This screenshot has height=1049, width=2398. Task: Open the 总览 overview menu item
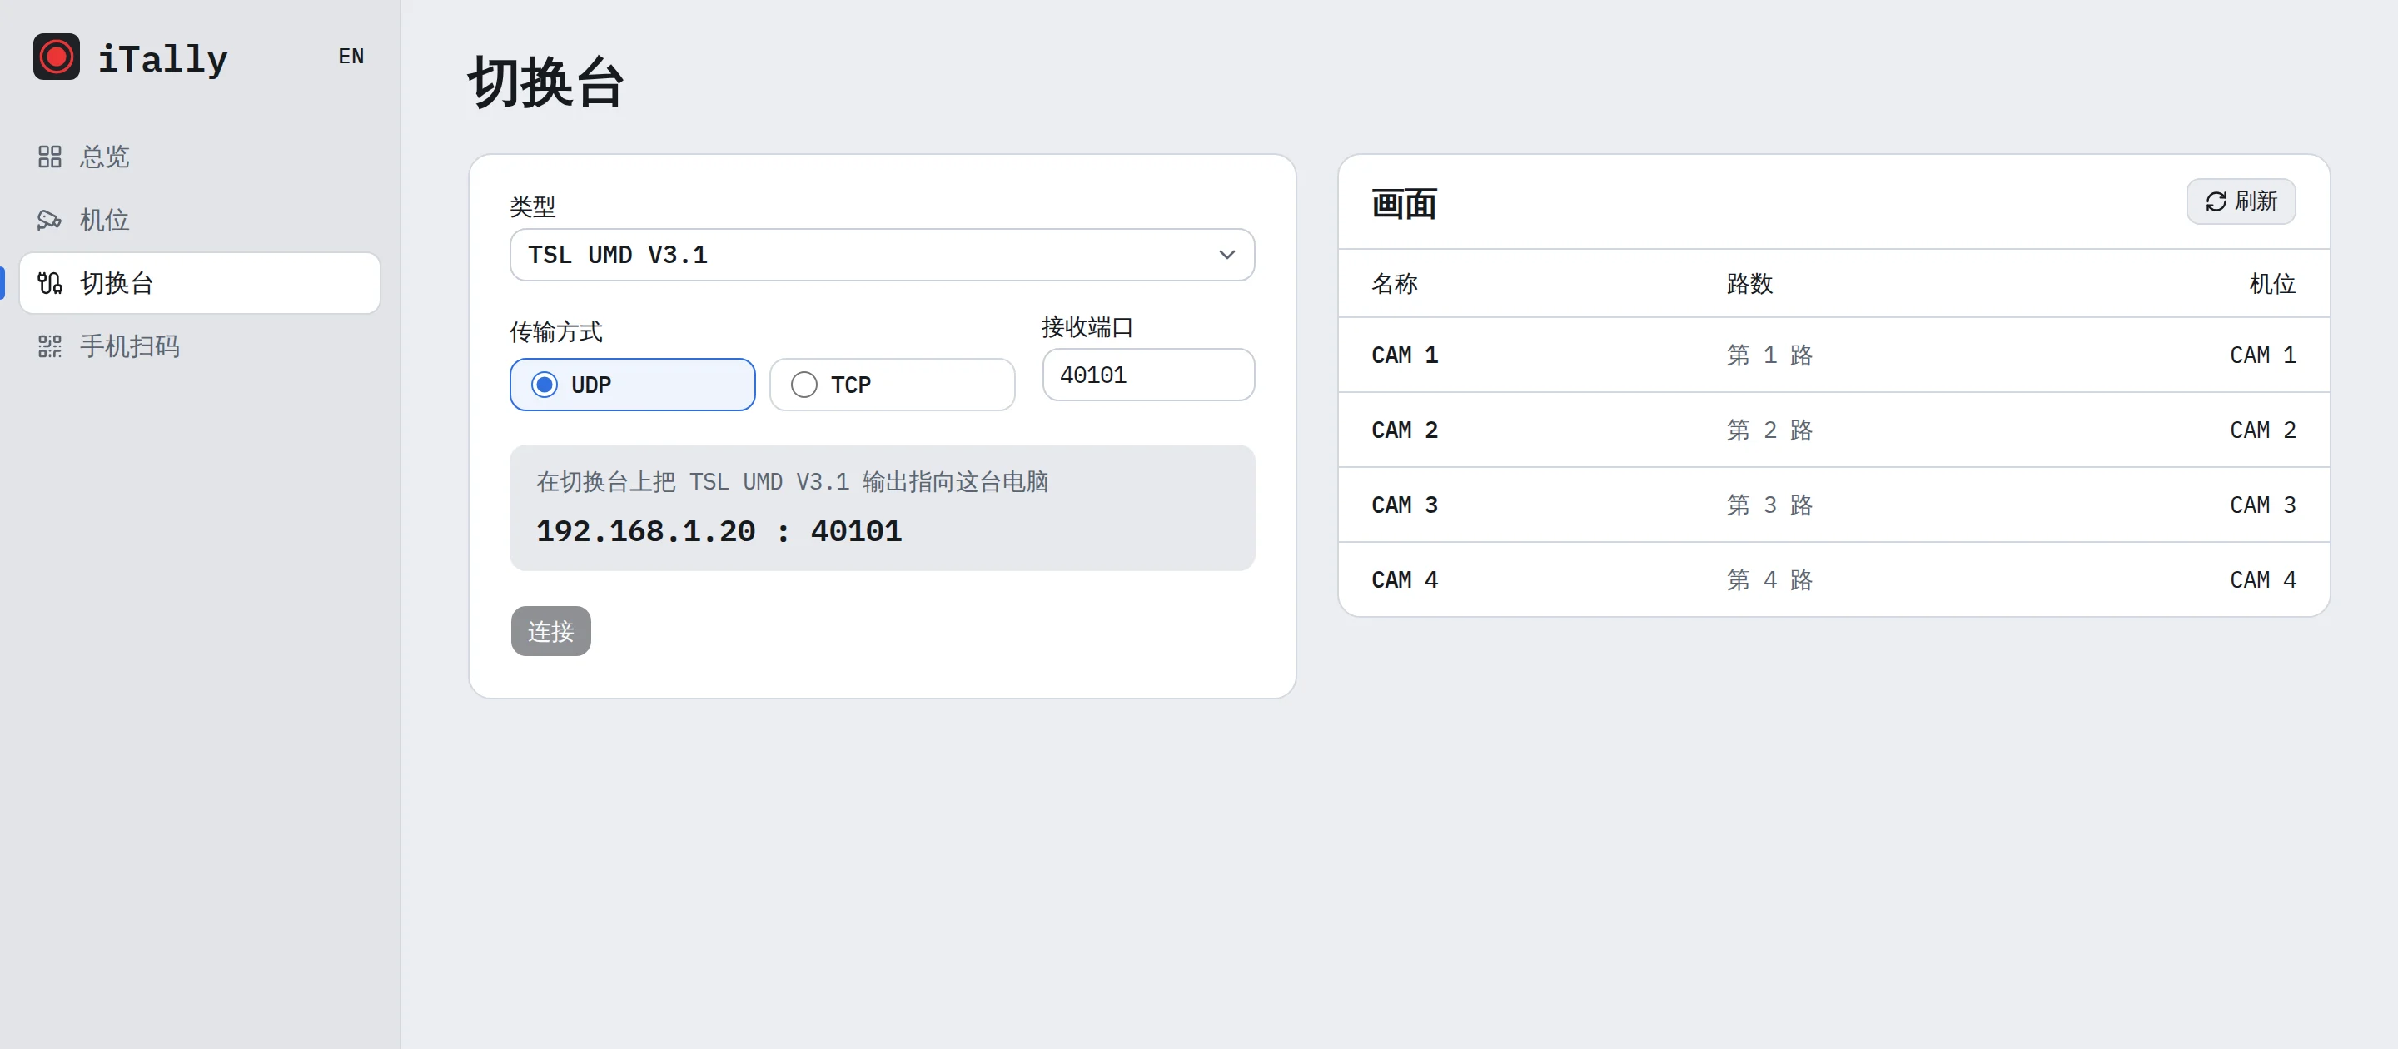pos(199,157)
